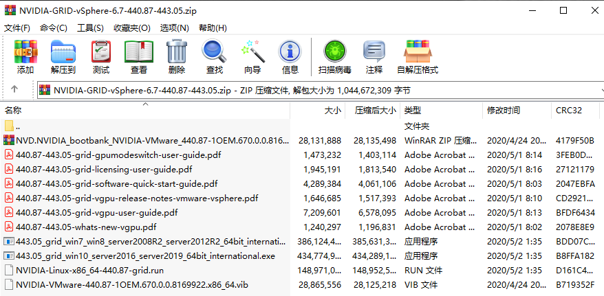Click the up-one-level arrow button
The height and width of the screenshot is (296, 604).
14,89
